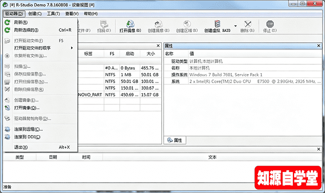Click the Intel Core 2 Duo system value
Image resolution: width=325 pixels, height=193 pixels.
[255, 81]
